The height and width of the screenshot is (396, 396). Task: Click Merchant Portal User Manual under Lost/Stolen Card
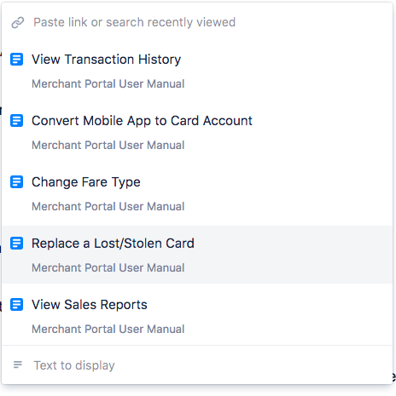[x=108, y=268]
